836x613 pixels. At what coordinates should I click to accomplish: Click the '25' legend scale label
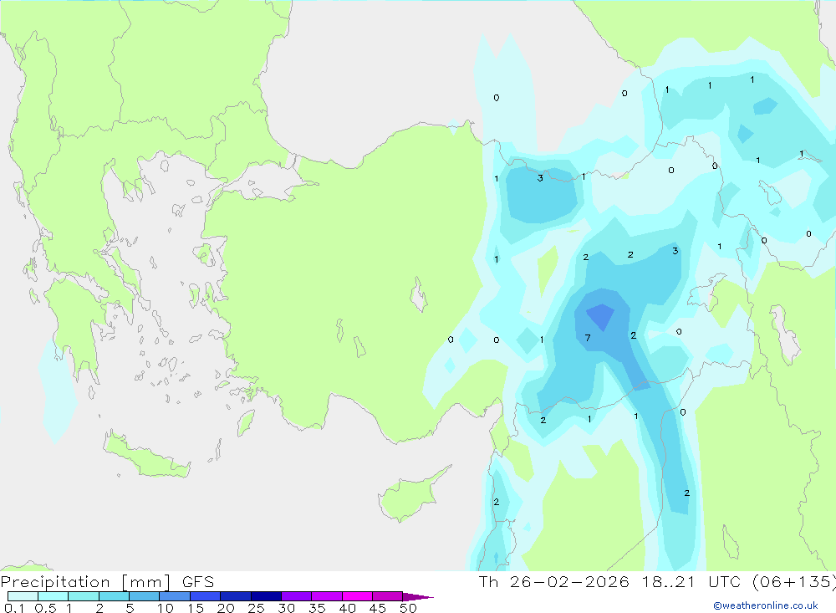click(256, 608)
